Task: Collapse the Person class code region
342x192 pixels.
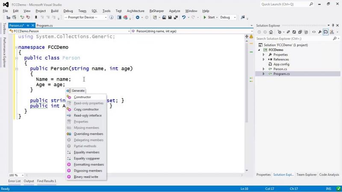Action: point(17,58)
